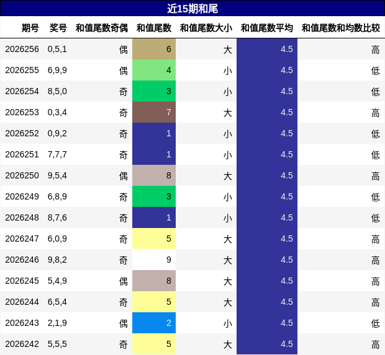Click winning numbers 0,3,4
Image resolution: width=385 pixels, height=355 pixels.
pyautogui.click(x=57, y=112)
